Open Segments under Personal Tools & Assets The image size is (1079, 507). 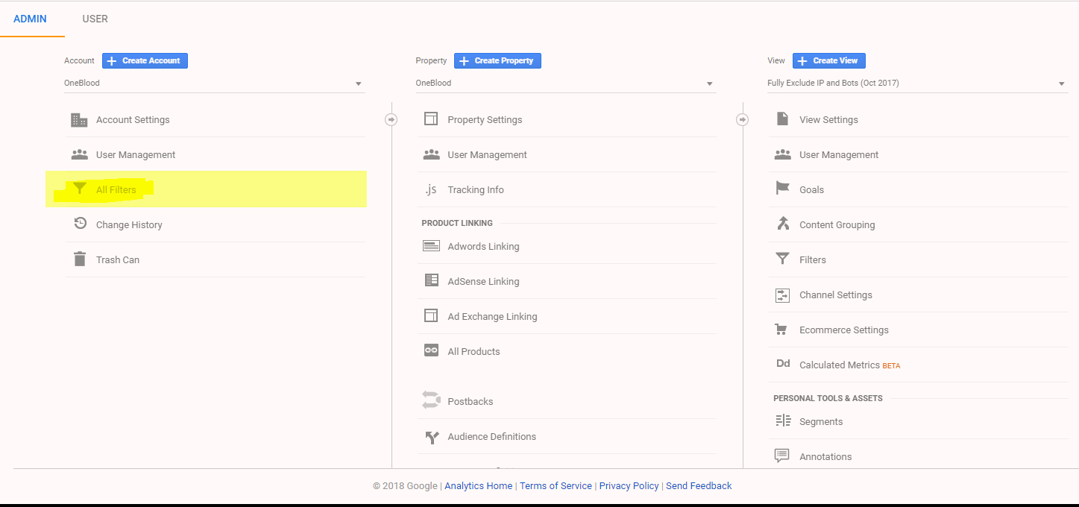pyautogui.click(x=821, y=422)
